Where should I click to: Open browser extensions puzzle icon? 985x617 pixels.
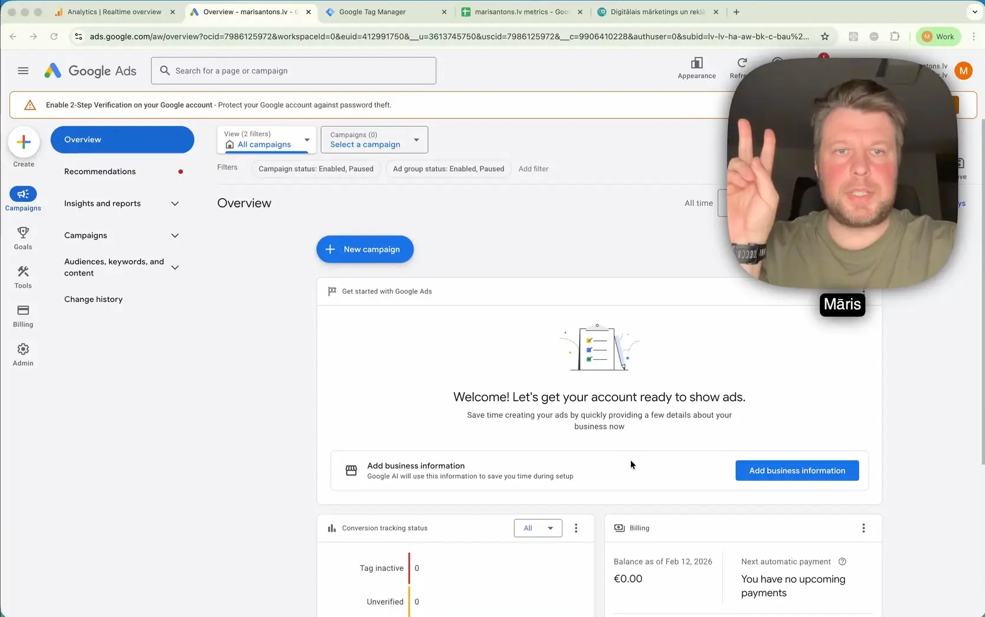coord(895,37)
